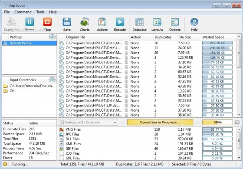
Task: Click the Errors value 16
Action: (31, 158)
